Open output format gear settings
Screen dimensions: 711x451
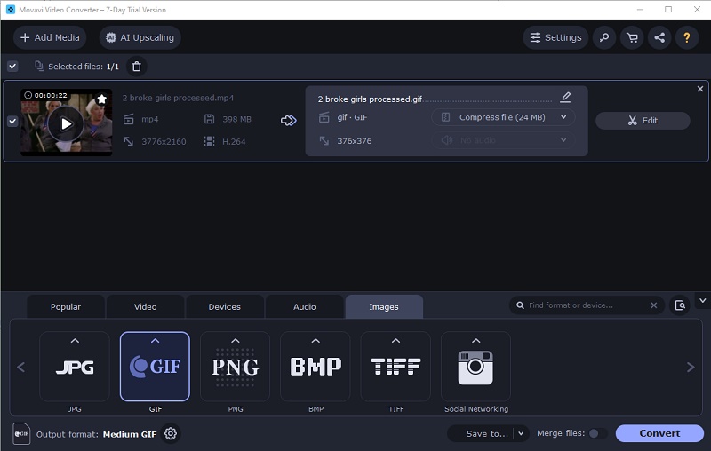[171, 434]
